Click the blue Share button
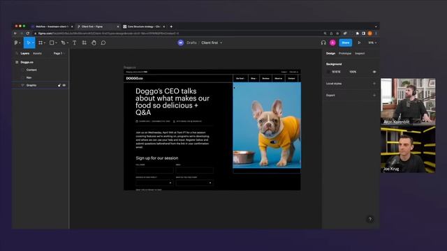 point(346,43)
